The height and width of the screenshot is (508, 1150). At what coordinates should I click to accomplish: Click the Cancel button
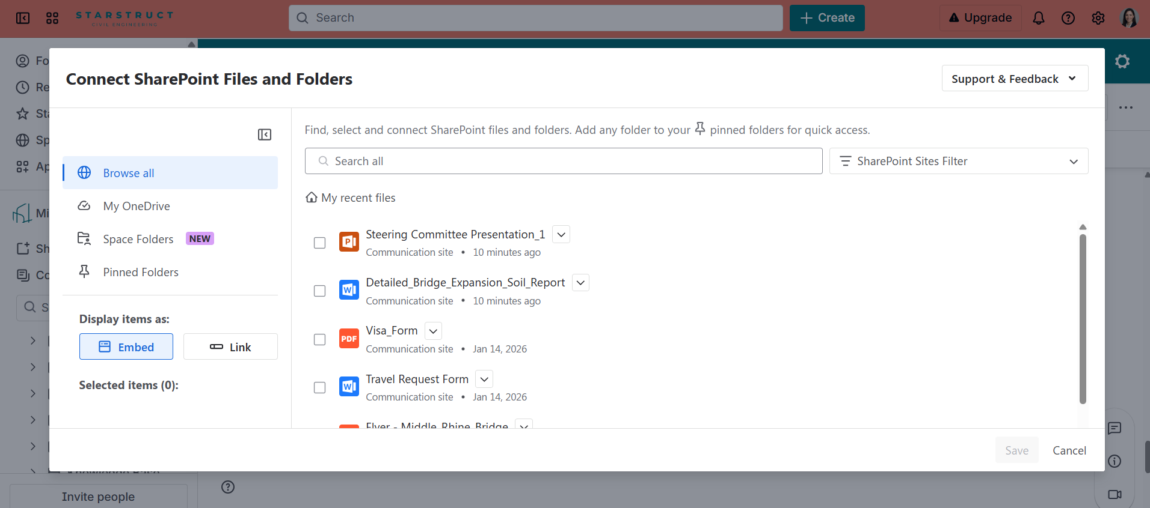click(x=1069, y=450)
